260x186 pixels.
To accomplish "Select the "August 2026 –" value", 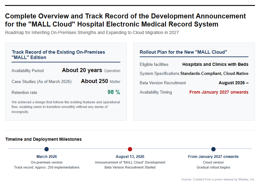I will pyautogui.click(x=233, y=83).
